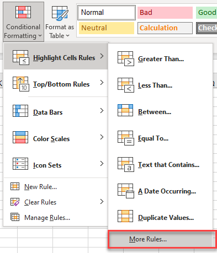Click the A Date Occurring calendar icon

tap(126, 191)
